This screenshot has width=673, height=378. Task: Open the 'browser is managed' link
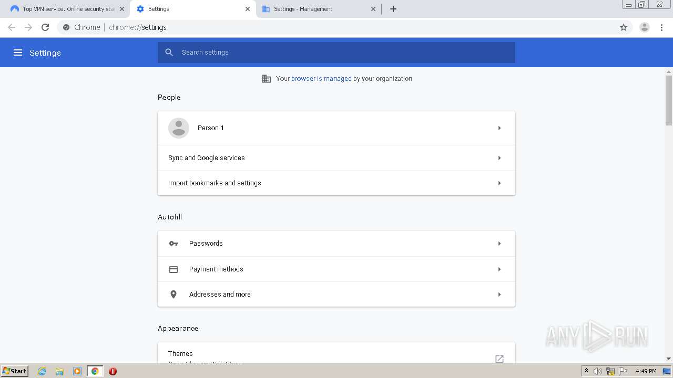coord(321,79)
